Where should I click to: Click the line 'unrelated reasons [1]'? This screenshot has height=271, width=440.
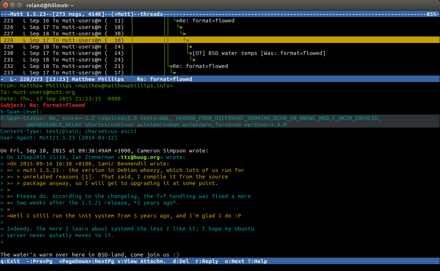click(114, 177)
